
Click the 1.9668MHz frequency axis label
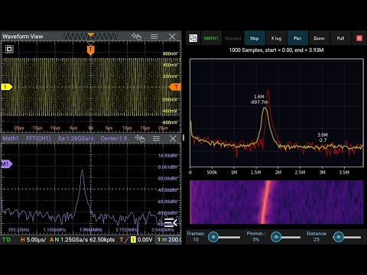pyautogui.click(x=91, y=230)
